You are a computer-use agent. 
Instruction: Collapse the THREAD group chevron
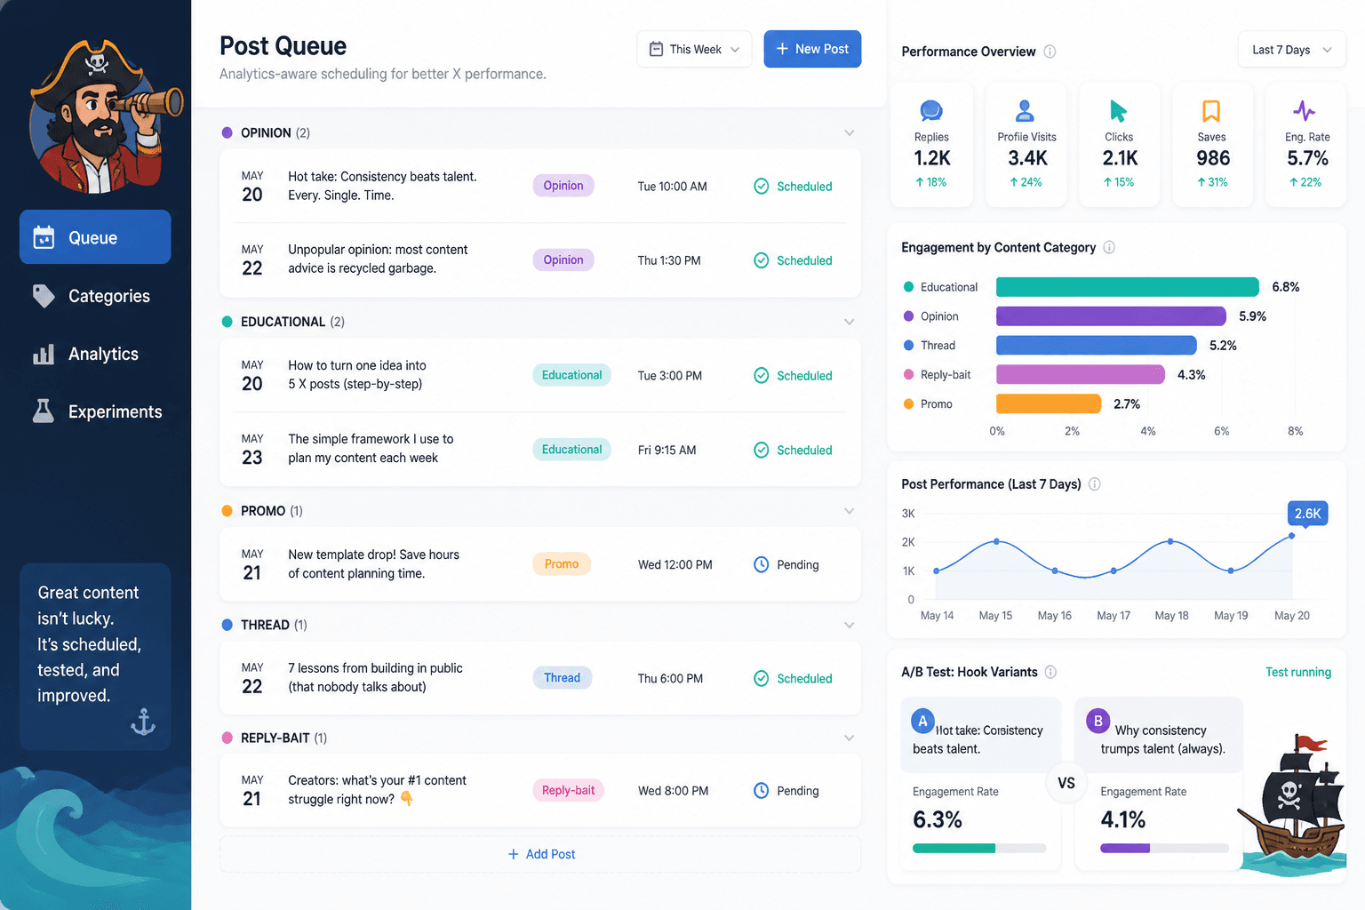point(849,625)
